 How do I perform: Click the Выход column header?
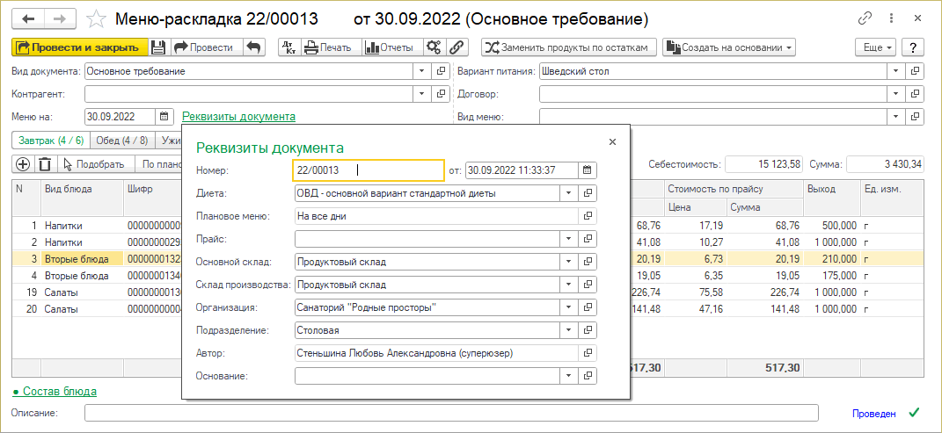click(831, 197)
